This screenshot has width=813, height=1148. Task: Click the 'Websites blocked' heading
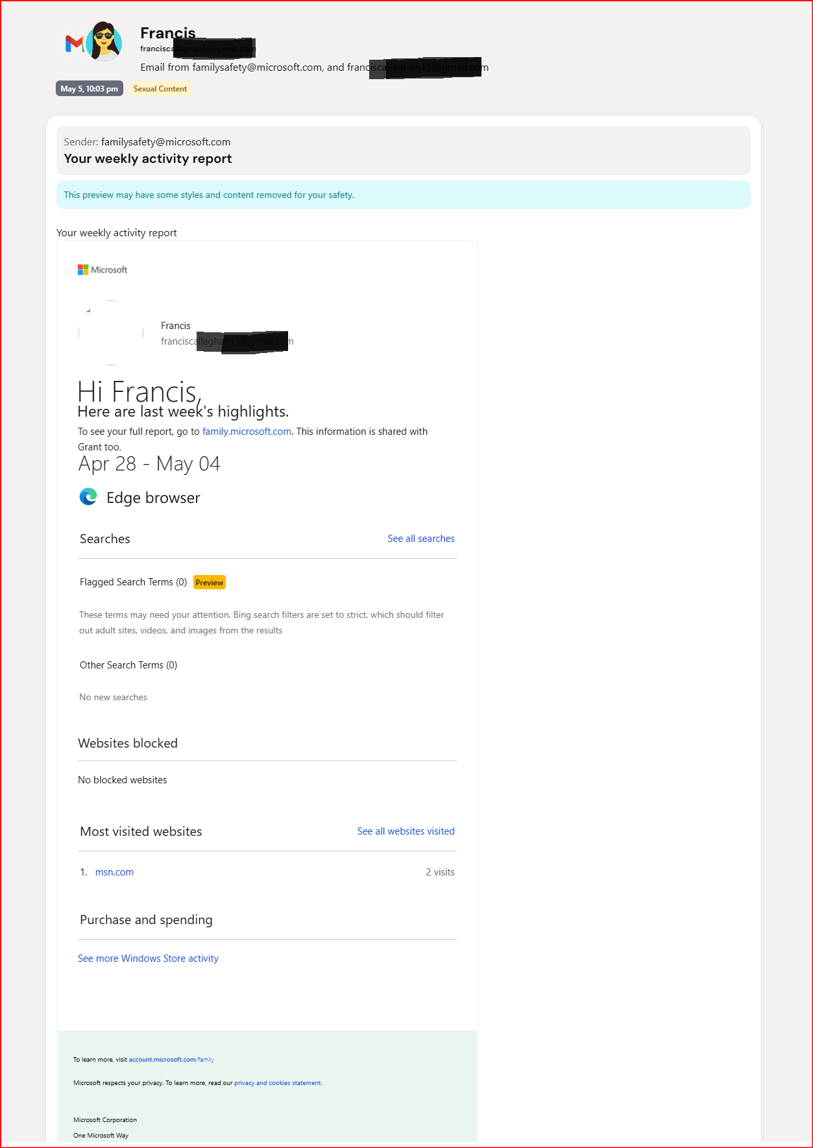(128, 743)
